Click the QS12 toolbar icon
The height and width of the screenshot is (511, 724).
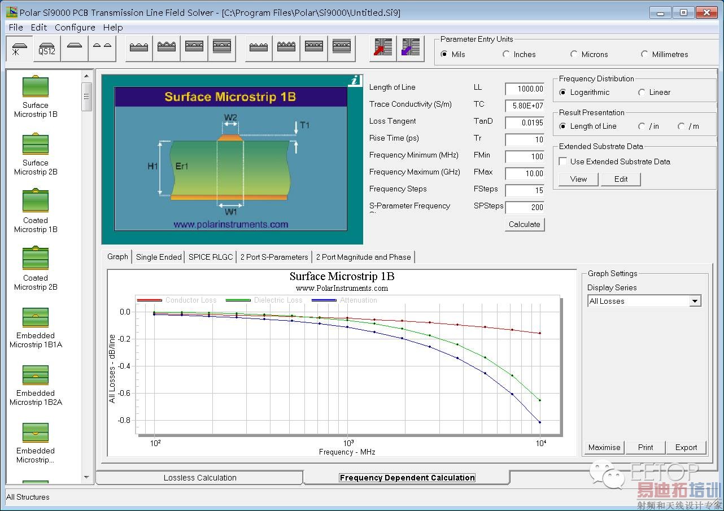coord(47,49)
